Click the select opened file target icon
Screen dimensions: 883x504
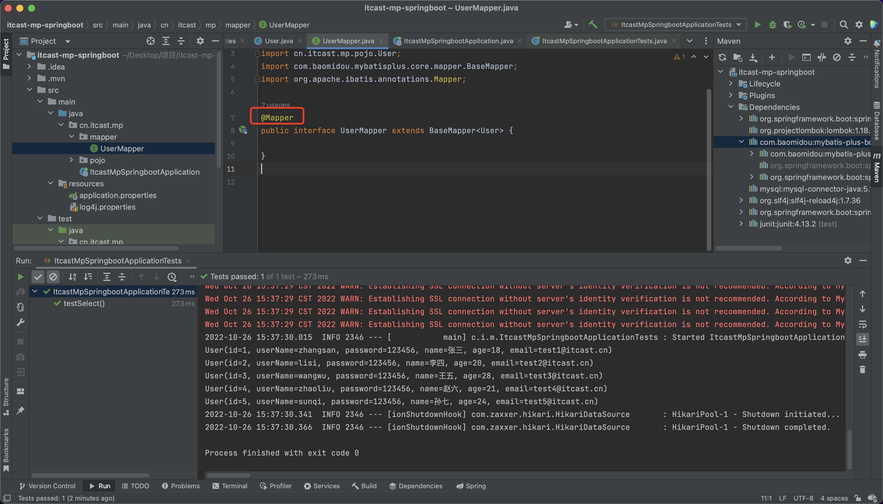pyautogui.click(x=150, y=41)
